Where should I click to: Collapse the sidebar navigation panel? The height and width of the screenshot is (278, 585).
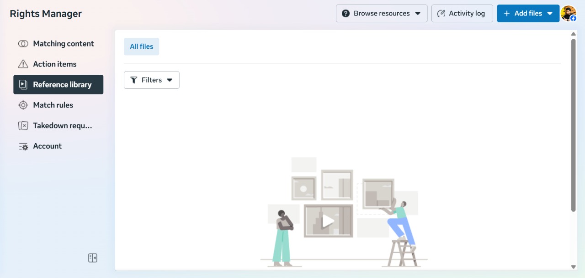(x=93, y=258)
